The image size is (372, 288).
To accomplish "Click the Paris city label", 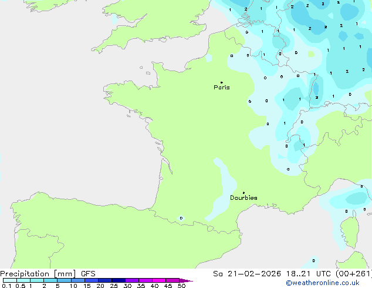I will [x=222, y=88].
